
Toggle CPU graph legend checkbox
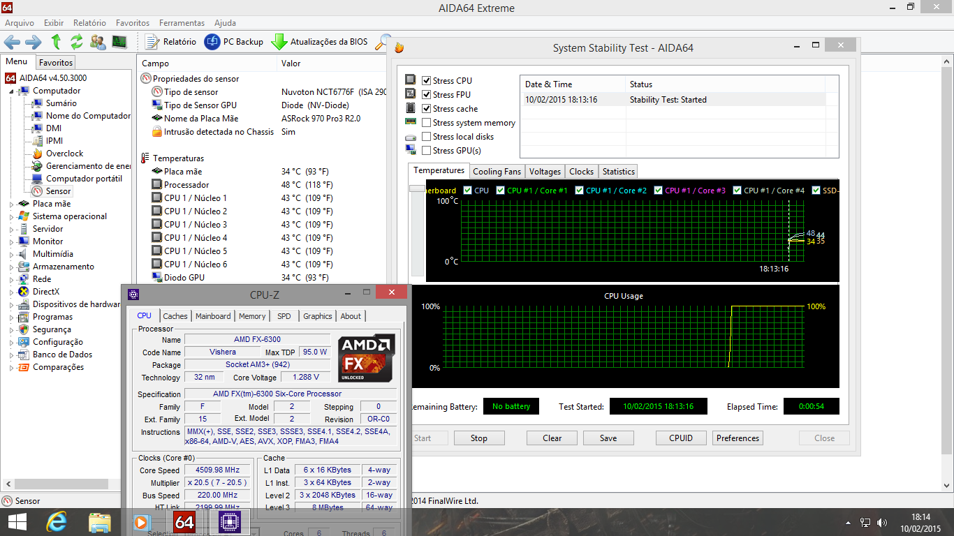[467, 190]
